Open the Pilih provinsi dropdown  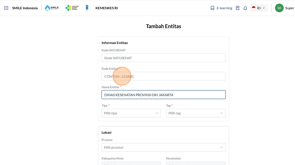click(x=163, y=147)
